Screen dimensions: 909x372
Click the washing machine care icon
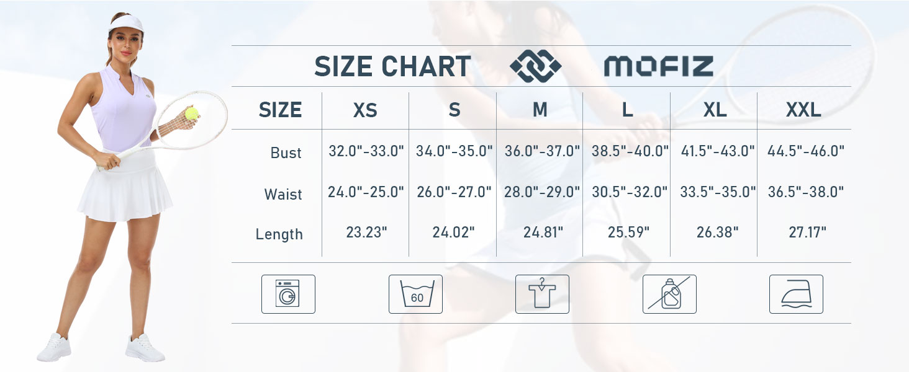pos(288,294)
